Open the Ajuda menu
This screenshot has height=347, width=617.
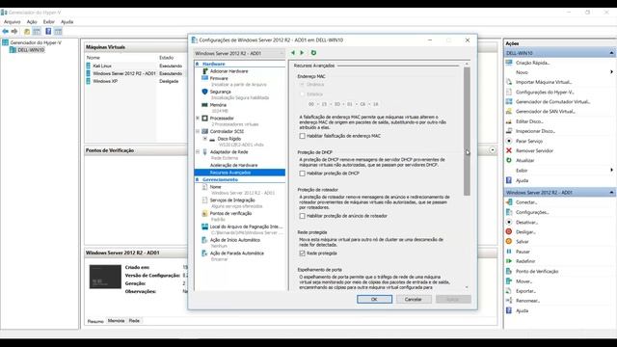point(67,22)
